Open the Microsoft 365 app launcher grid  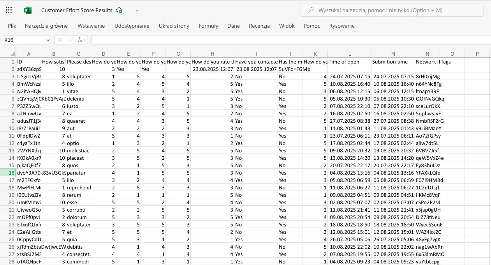(9, 10)
